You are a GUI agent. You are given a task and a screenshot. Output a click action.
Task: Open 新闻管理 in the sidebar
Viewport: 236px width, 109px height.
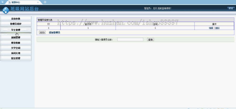[x=16, y=37]
